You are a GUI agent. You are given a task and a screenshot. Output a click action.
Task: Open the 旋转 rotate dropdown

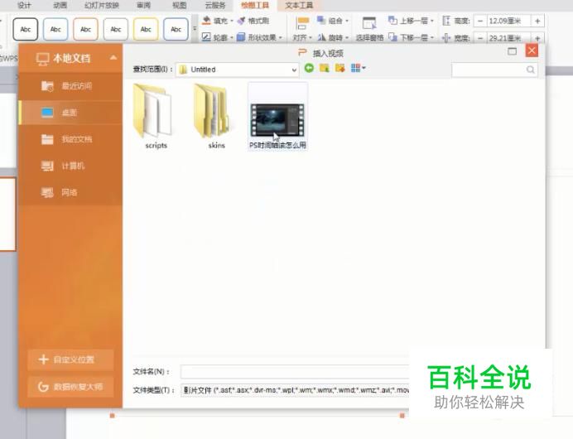pyautogui.click(x=333, y=37)
